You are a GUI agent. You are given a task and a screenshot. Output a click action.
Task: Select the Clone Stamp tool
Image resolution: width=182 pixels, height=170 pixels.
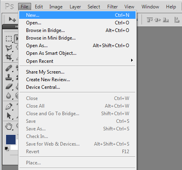[x=9, y=77]
